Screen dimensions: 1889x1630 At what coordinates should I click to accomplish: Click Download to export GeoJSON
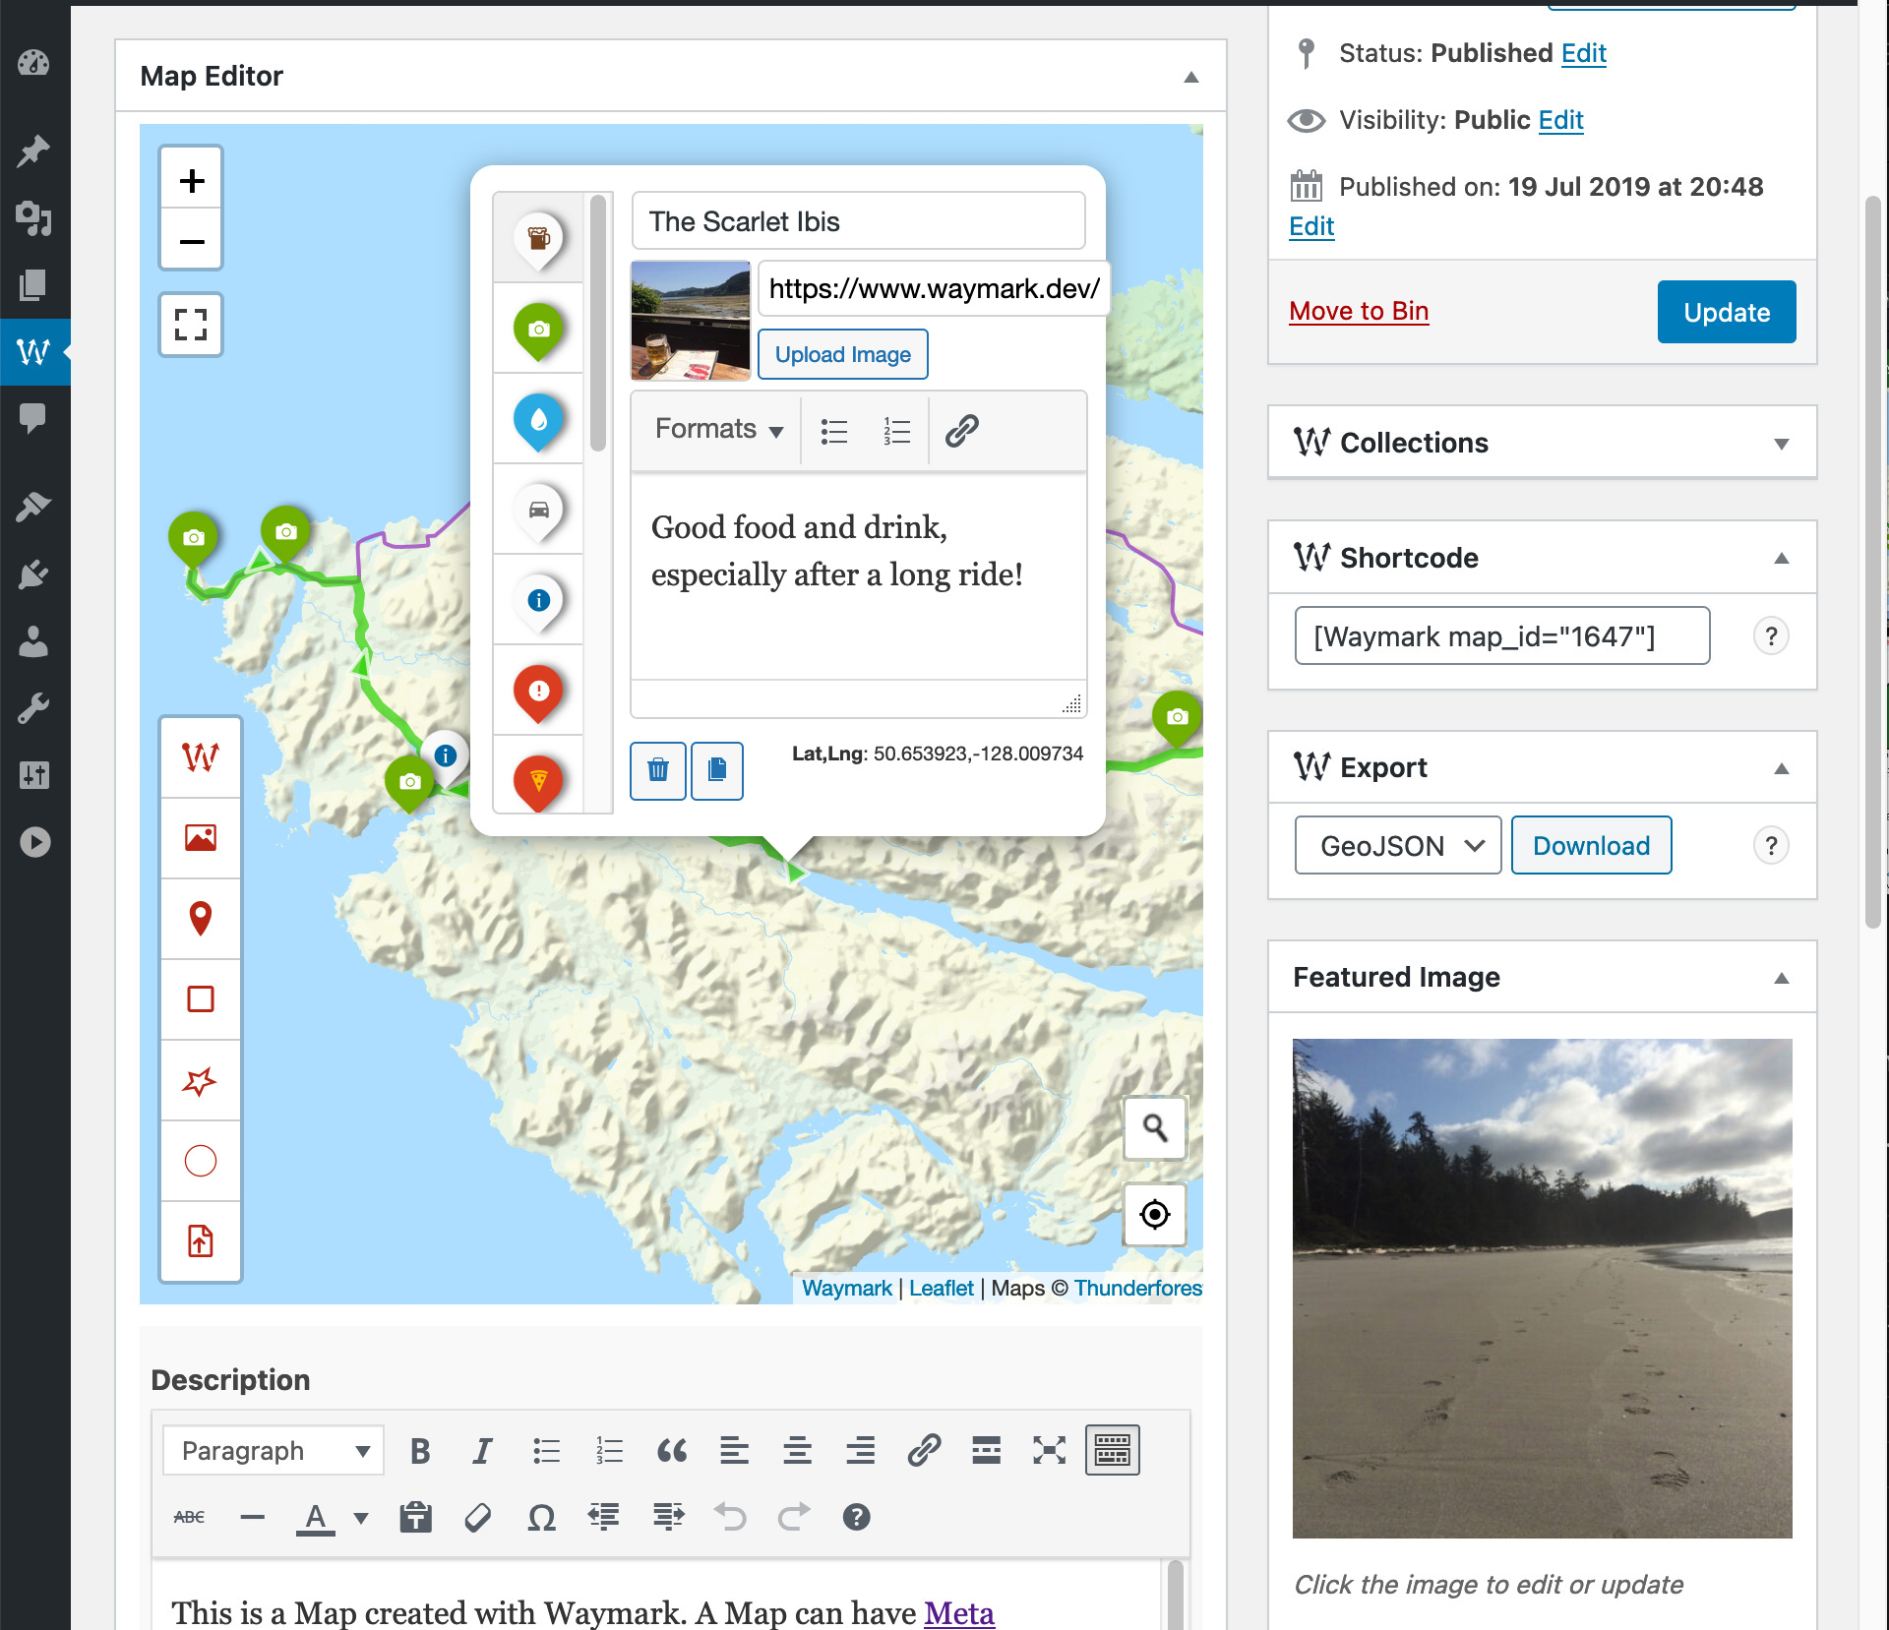[x=1589, y=843]
